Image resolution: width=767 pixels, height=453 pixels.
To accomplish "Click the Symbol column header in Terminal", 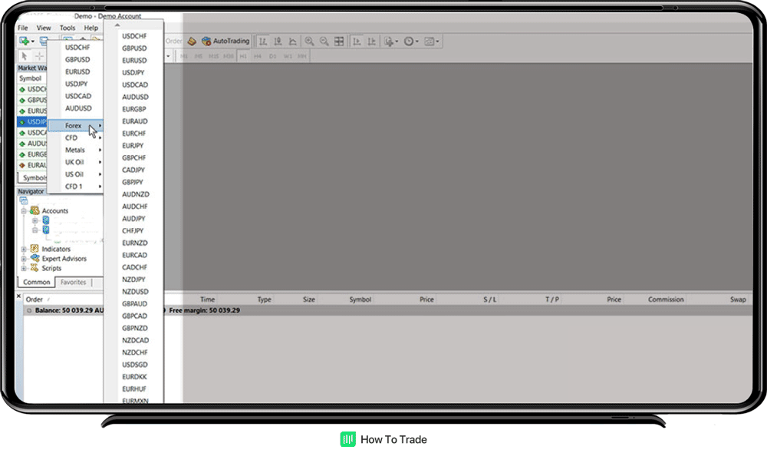I will (360, 299).
